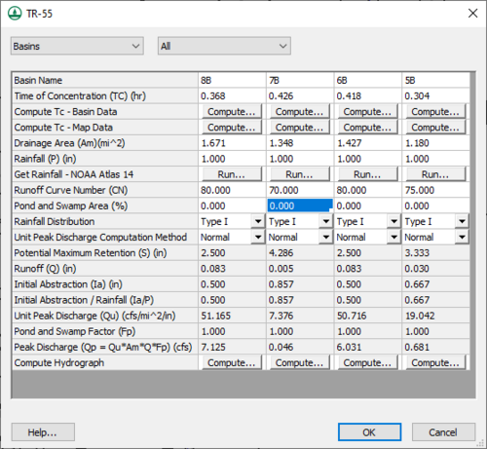
Task: Open Unit Peak Discharge Method dropdown for 6B
Action: 394,237
